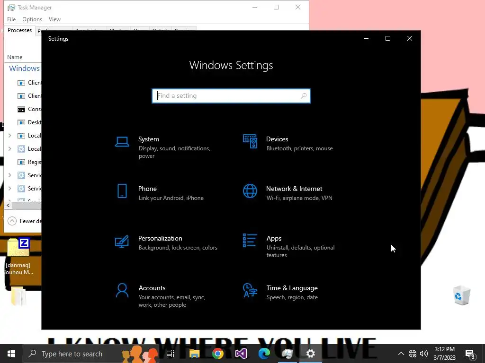
Task: Click the Name column header in Task Manager
Action: pos(15,57)
